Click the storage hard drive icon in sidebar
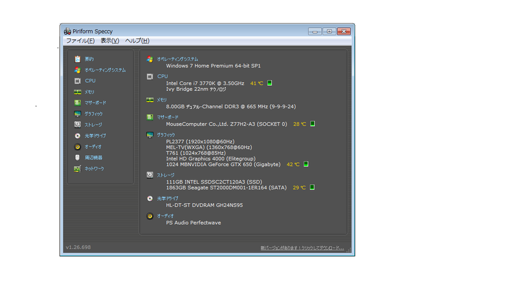Viewport: 505px width, 284px height. click(77, 124)
